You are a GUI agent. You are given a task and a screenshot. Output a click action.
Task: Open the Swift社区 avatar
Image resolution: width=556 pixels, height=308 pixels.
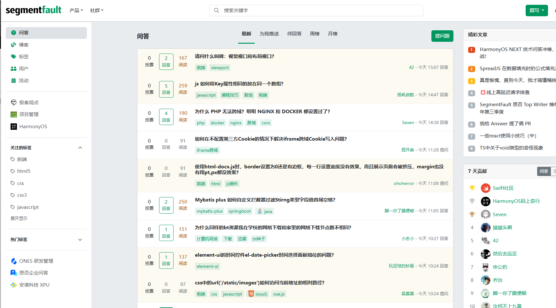coord(486,188)
